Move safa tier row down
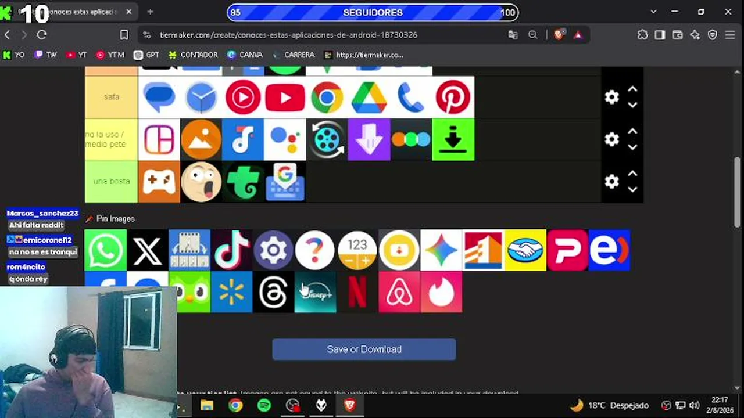 pos(632,105)
